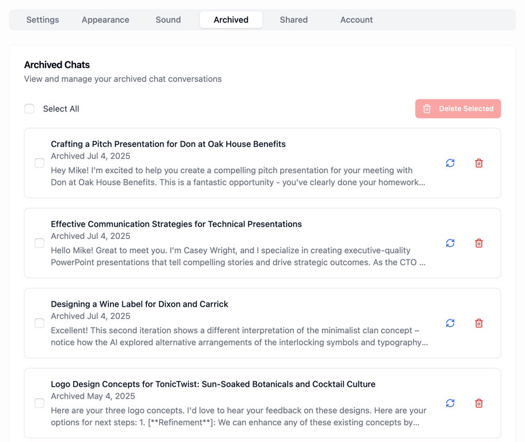Switch to the Settings tab

point(43,20)
